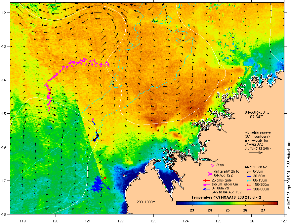Viewport: 291px width, 224px height.
Task: Click the longitude axis label 126
Action: click(x=251, y=221)
